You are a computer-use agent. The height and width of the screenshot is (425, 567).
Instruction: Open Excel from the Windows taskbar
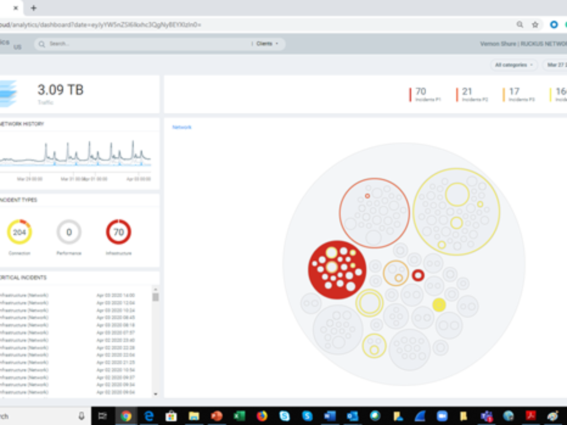coord(239,416)
